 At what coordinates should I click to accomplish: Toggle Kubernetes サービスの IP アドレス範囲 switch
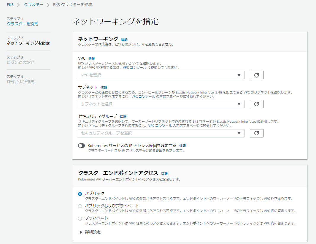81,146
